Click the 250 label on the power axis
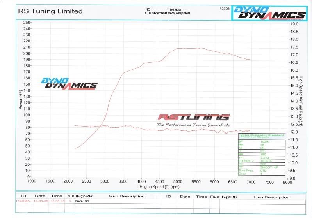 click(x=27, y=23)
